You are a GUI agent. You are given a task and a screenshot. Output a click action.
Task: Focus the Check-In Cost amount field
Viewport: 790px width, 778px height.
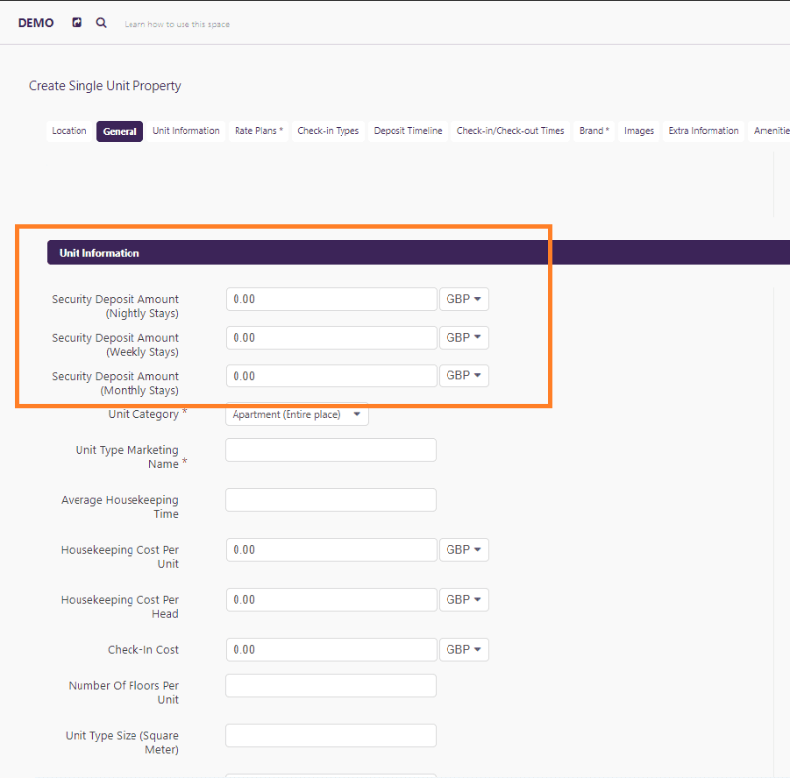[331, 649]
